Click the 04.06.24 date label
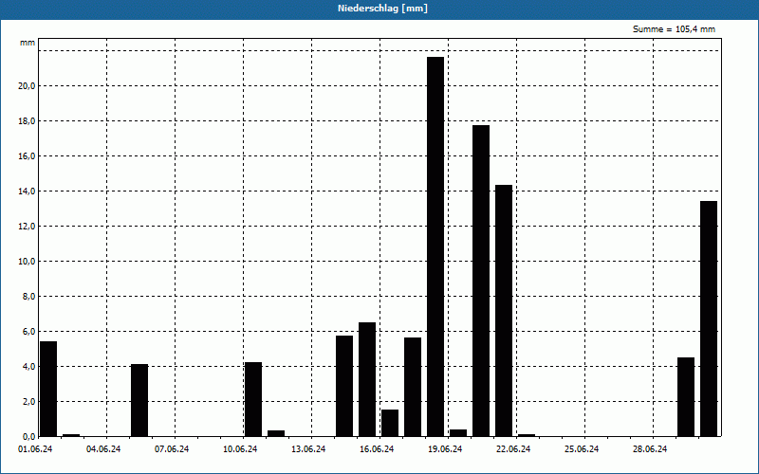This screenshot has height=474, width=759. (x=103, y=449)
